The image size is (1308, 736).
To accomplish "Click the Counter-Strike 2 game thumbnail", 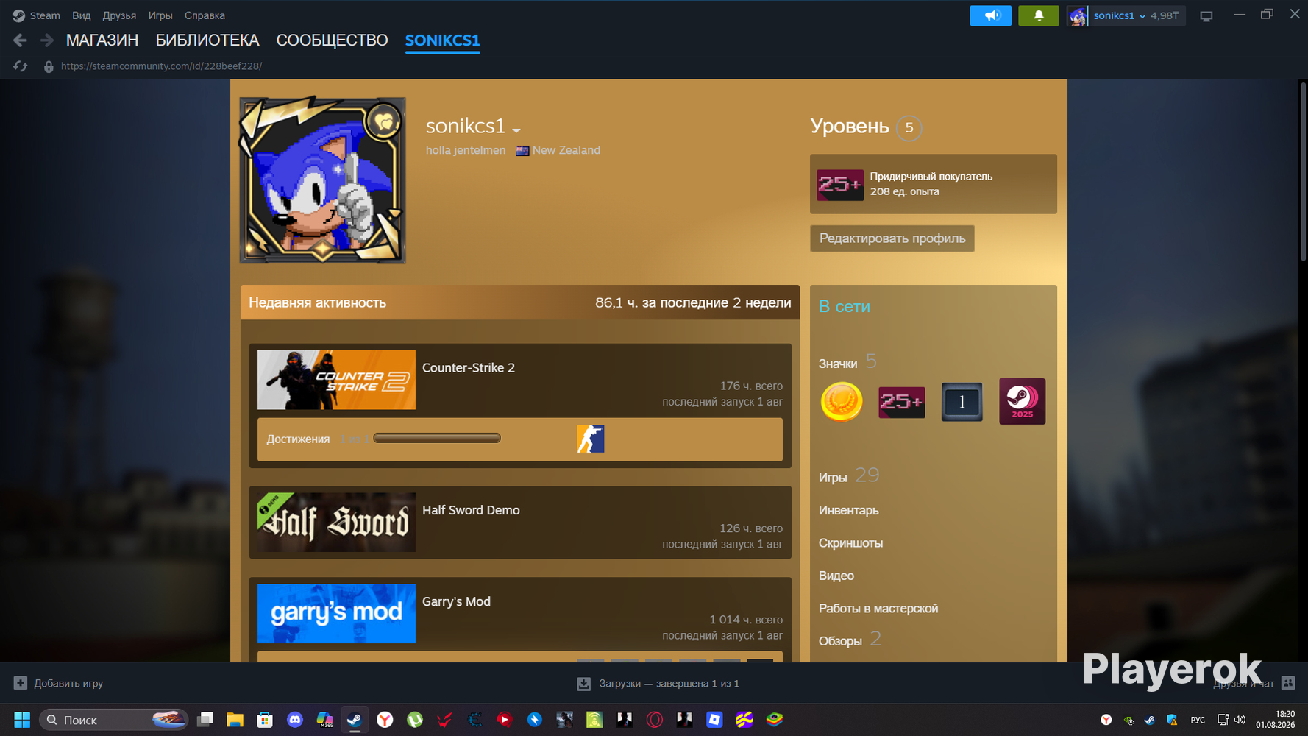I will pyautogui.click(x=336, y=380).
